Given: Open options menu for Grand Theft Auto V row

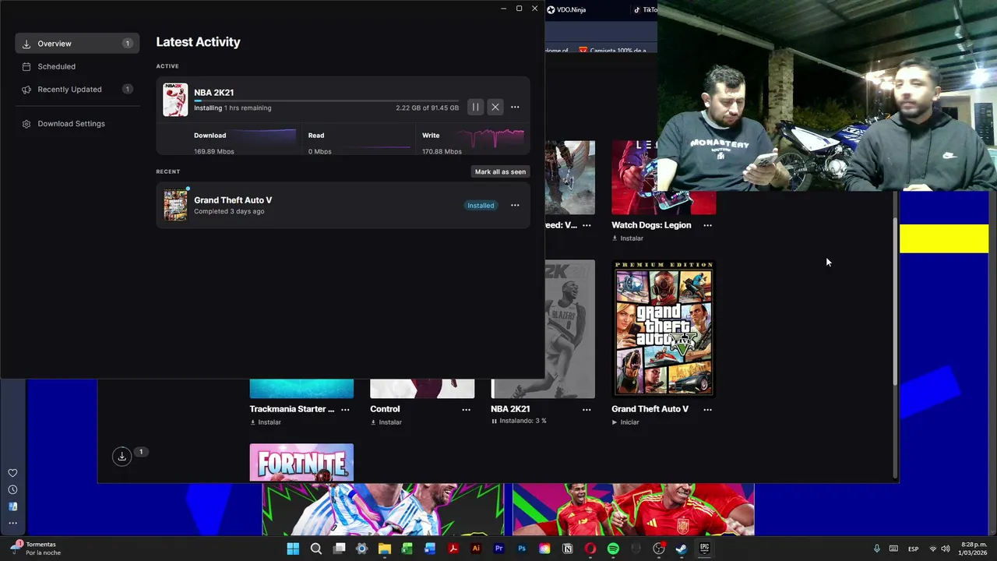Looking at the screenshot, I should (515, 205).
